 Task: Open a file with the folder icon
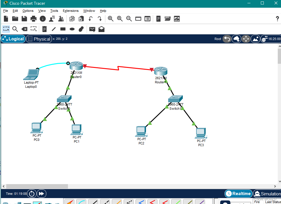pyautogui.click(x=15, y=19)
